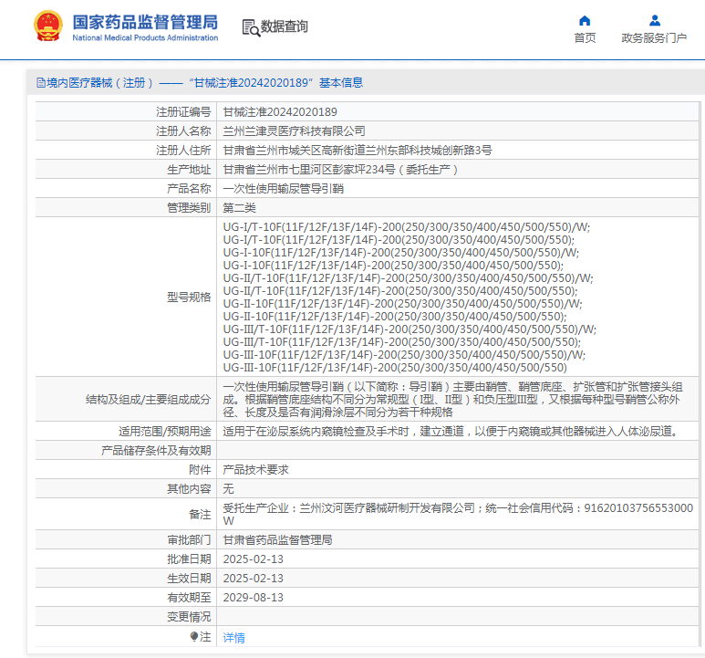Click 国家药品监督管理局 site title
Viewport: 705px width, 658px height.
(145, 22)
